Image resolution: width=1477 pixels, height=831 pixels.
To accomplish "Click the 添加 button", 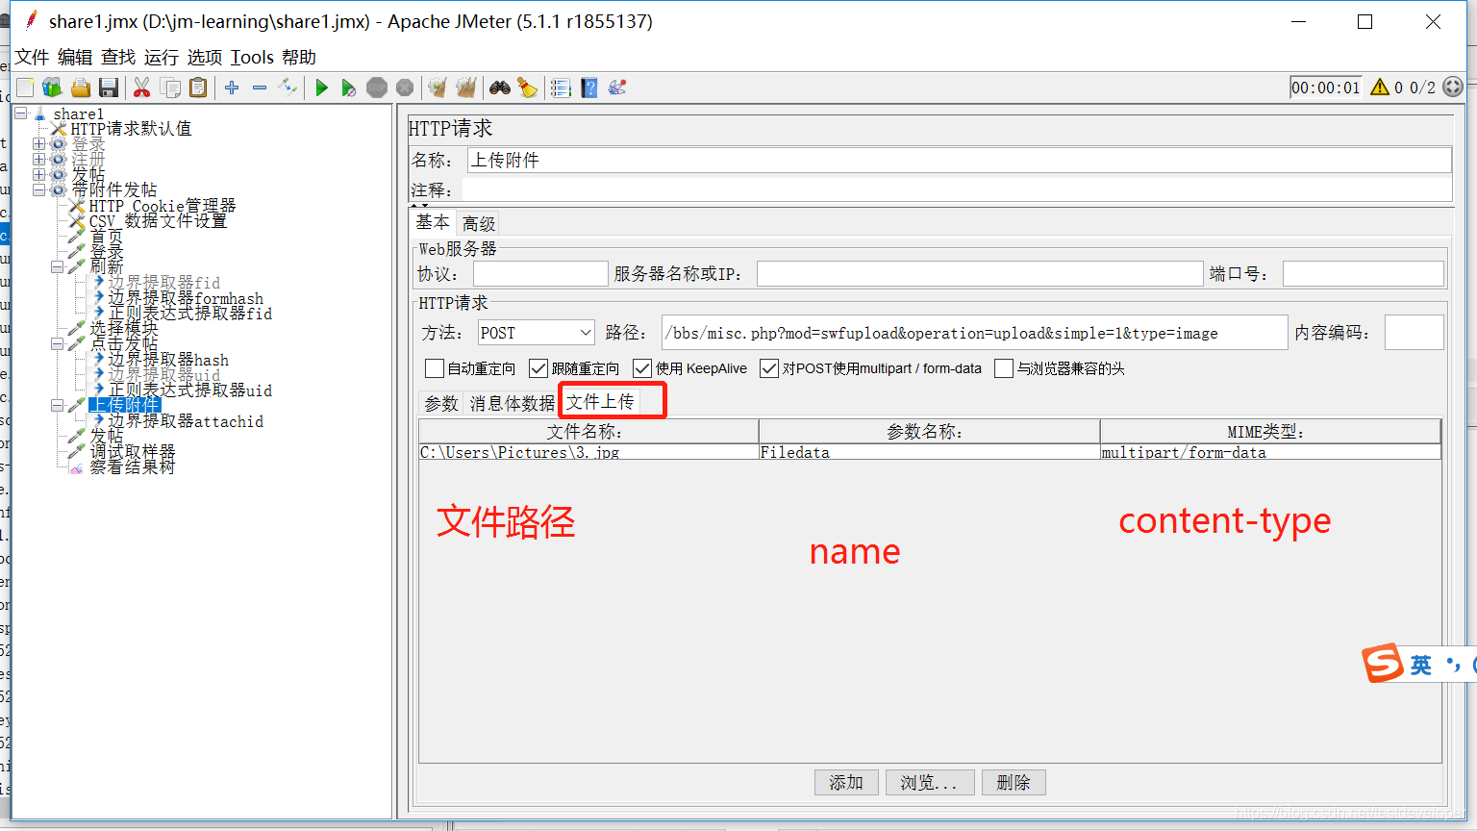I will pyautogui.click(x=846, y=783).
